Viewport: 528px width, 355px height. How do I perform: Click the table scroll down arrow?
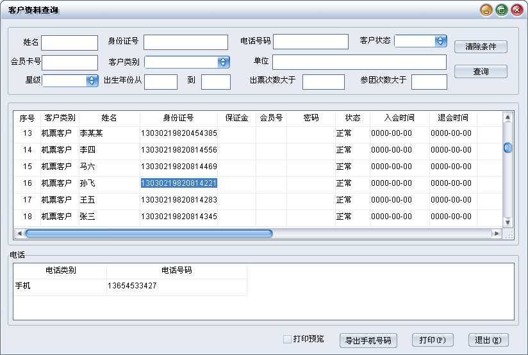point(507,222)
